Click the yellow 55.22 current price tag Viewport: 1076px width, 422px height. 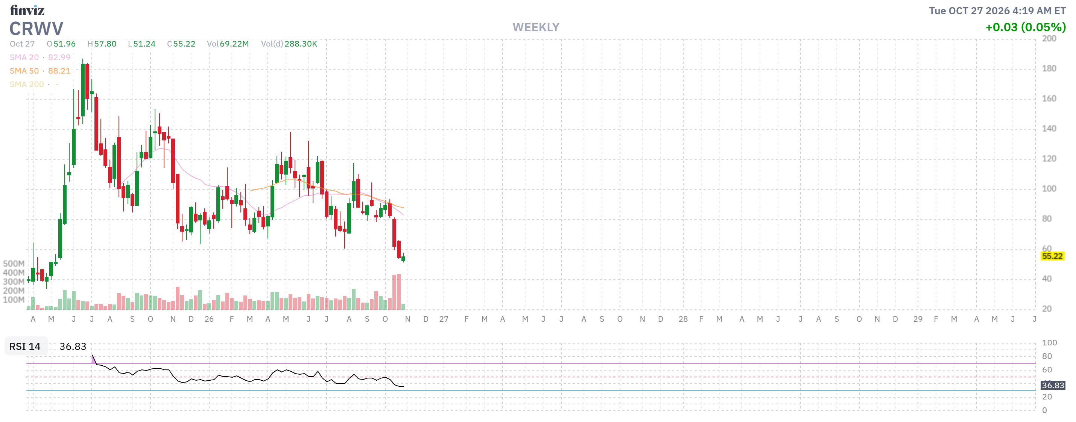pos(1052,256)
